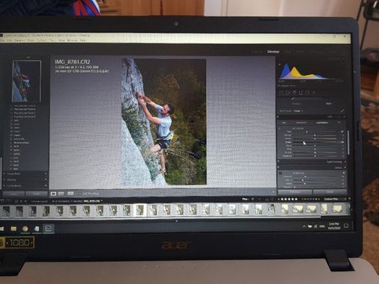The width and height of the screenshot is (379, 284).
Task: Select highlighted thumbnail in filmstrip
Action: [x=140, y=210]
